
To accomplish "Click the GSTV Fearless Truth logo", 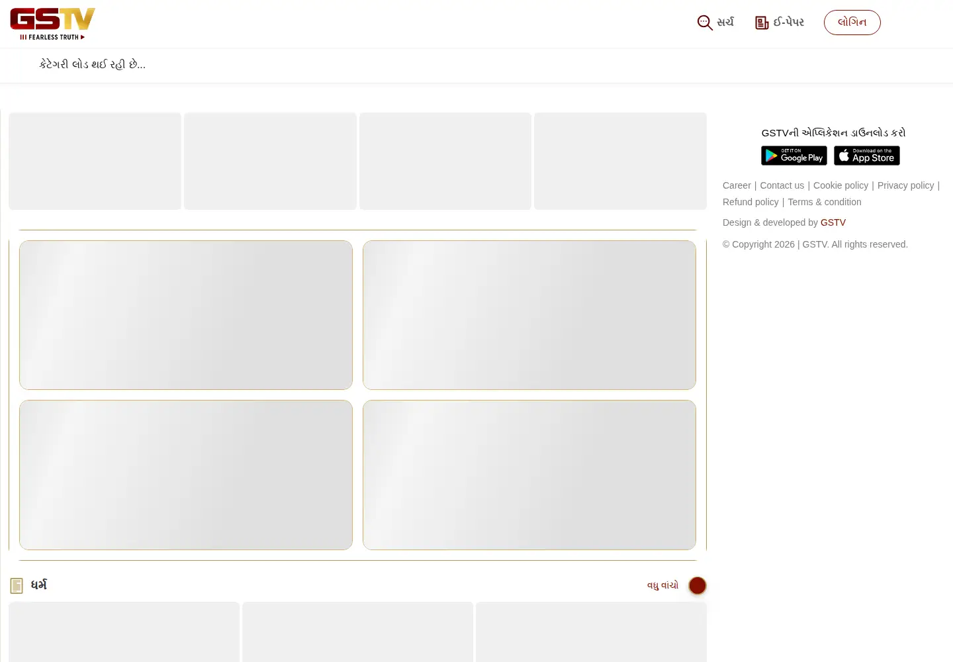I will pyautogui.click(x=53, y=24).
